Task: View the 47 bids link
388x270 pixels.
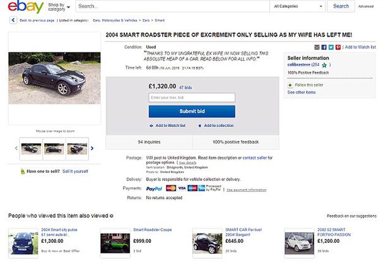Action: pyautogui.click(x=186, y=86)
